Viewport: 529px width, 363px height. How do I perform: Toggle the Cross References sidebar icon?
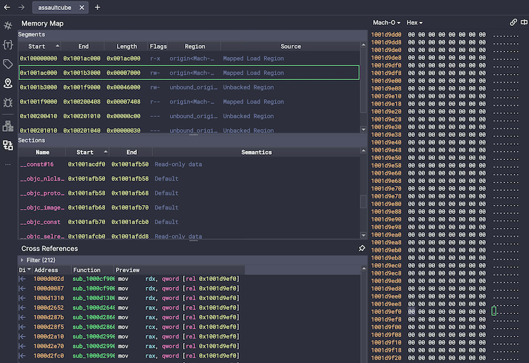8,145
